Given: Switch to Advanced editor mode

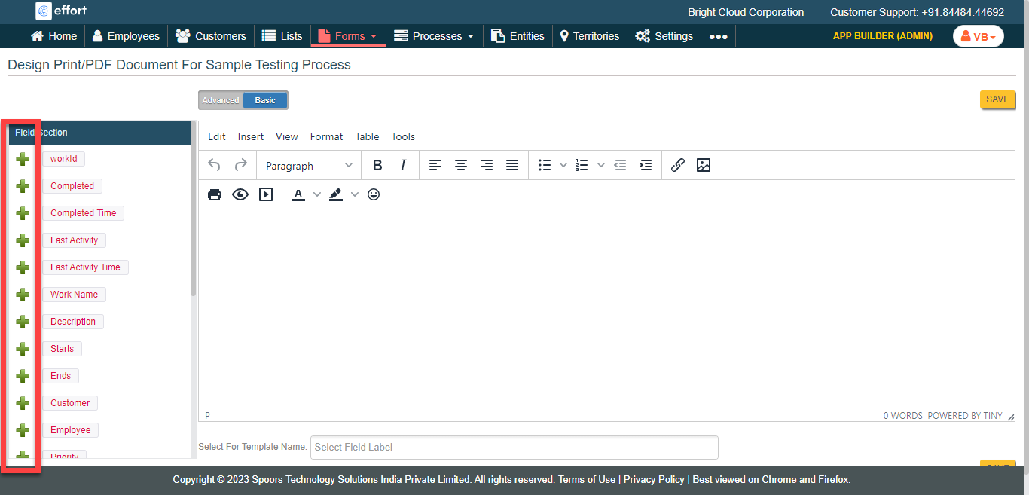Looking at the screenshot, I should coord(221,100).
